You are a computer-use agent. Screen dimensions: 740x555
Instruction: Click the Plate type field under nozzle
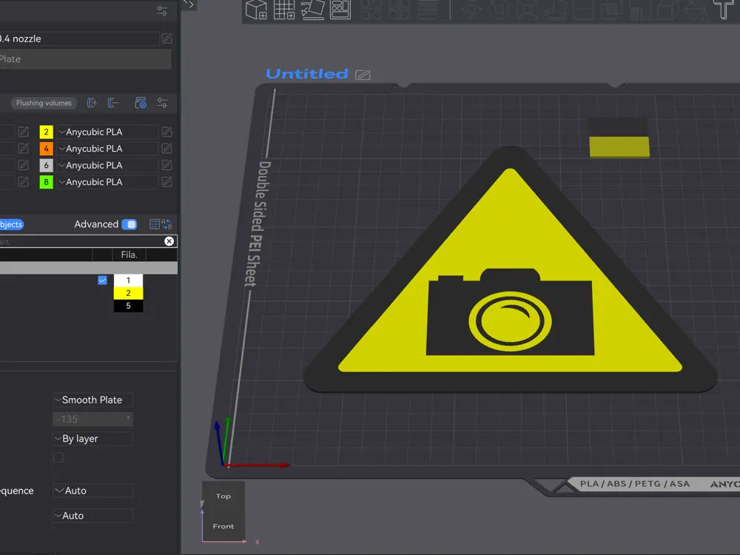[85, 59]
